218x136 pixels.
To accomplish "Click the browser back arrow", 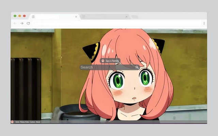I will (x=15, y=23).
